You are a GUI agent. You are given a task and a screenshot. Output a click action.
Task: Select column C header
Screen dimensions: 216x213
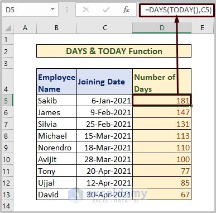tap(104, 28)
